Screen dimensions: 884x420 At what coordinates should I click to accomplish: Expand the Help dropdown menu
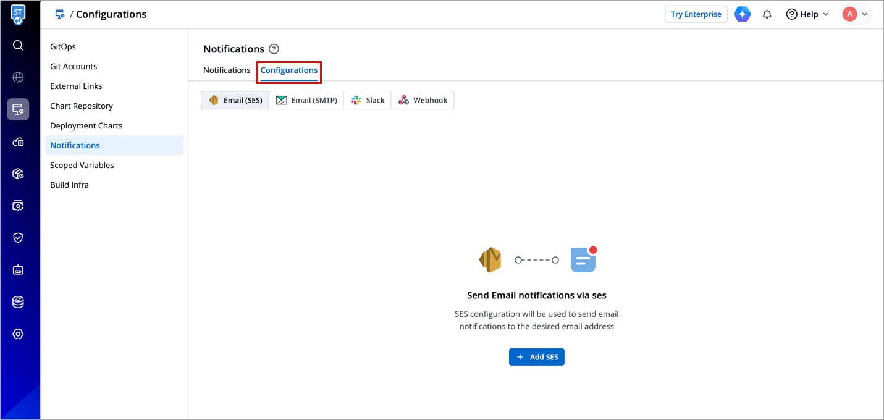click(807, 14)
